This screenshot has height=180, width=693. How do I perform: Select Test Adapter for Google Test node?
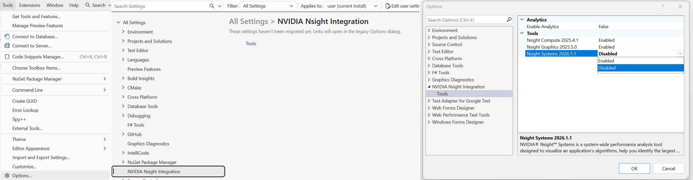tap(461, 101)
